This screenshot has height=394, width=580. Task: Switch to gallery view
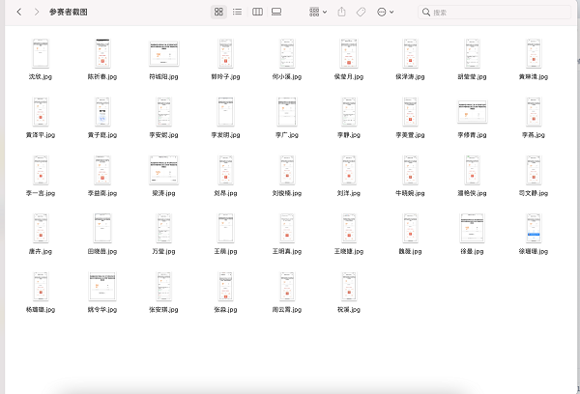pyautogui.click(x=276, y=12)
